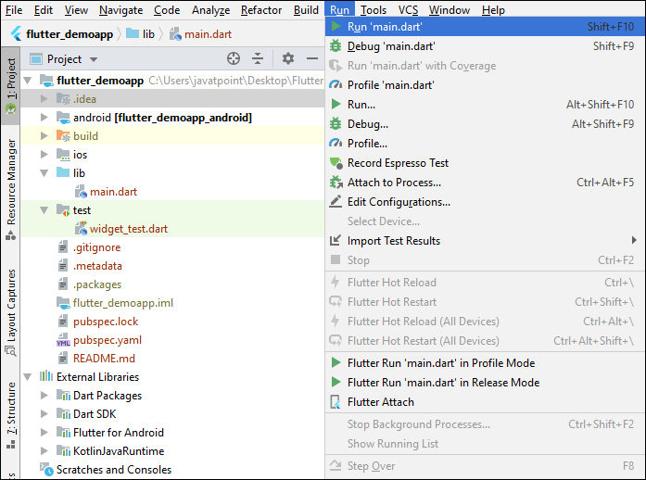This screenshot has width=646, height=480.
Task: Open the Tools menu
Action: click(x=374, y=10)
